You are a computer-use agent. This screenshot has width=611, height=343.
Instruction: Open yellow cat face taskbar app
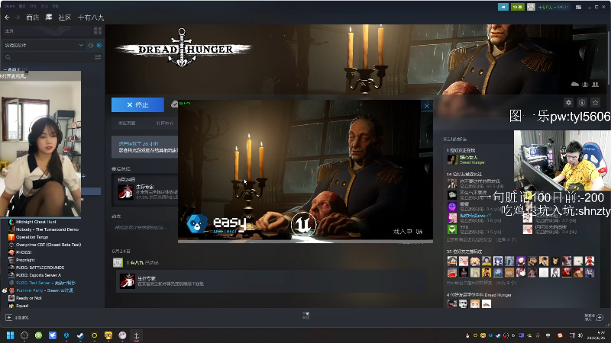coord(108,335)
